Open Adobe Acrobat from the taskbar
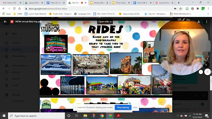Viewport: 212px width, 119px height. pyautogui.click(x=119, y=116)
